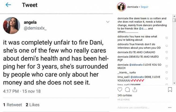176x112 pixels.
Task: Like the _.hiamk._ surto comment
Action: pos(167,72)
